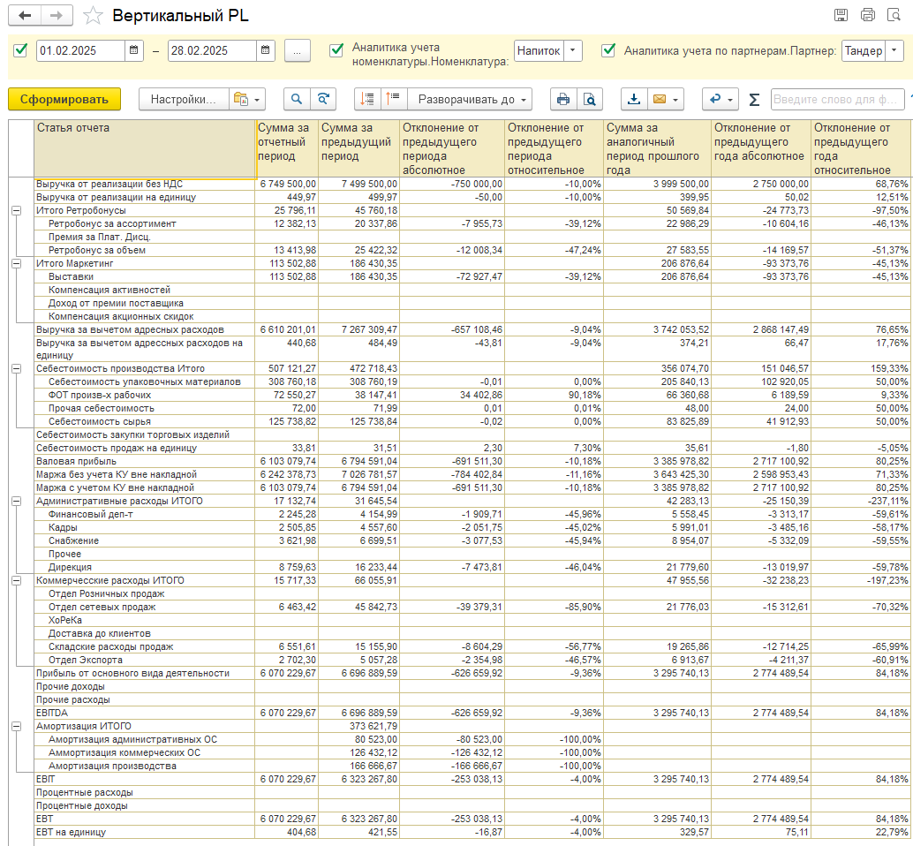Screen dimensions: 913x846
Task: Go back with the left arrow
Action: [25, 16]
